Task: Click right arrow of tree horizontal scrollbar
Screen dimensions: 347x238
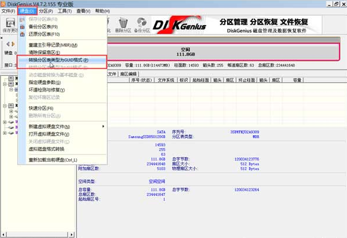Action: coord(71,235)
